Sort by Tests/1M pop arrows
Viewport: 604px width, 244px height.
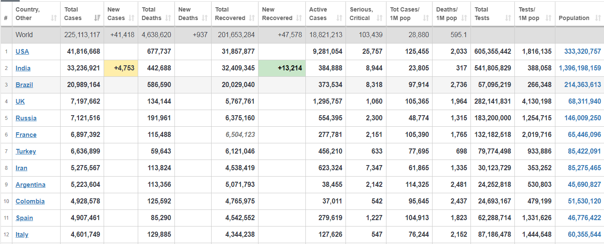tap(549, 18)
